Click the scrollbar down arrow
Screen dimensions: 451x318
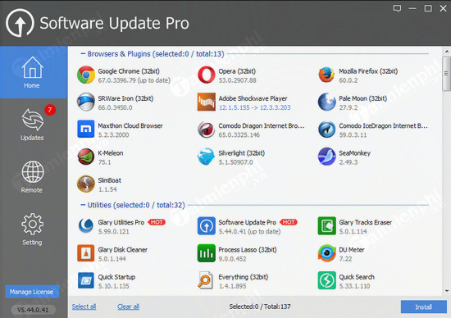(447, 291)
